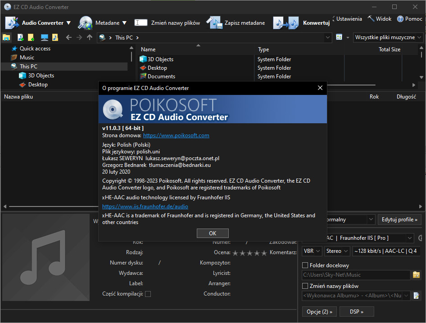Click the ~128 kbit/s quality field

(x=386, y=251)
